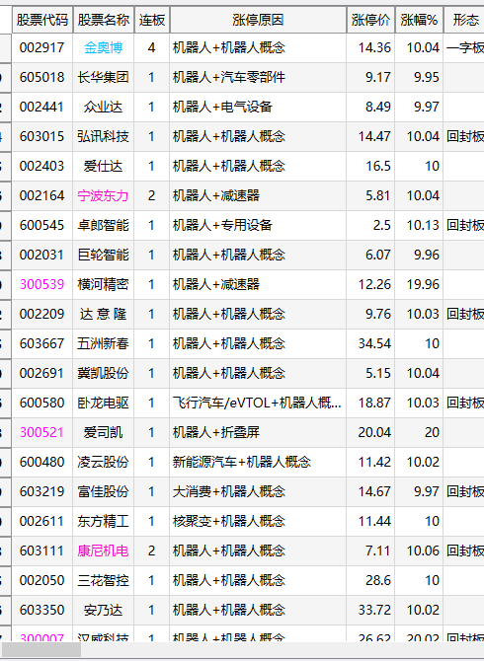
Task: Select stock name 达 意 隆
Action: tap(104, 314)
